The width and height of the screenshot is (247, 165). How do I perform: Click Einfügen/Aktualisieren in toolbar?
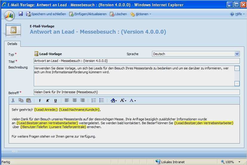pyautogui.click(x=88, y=14)
